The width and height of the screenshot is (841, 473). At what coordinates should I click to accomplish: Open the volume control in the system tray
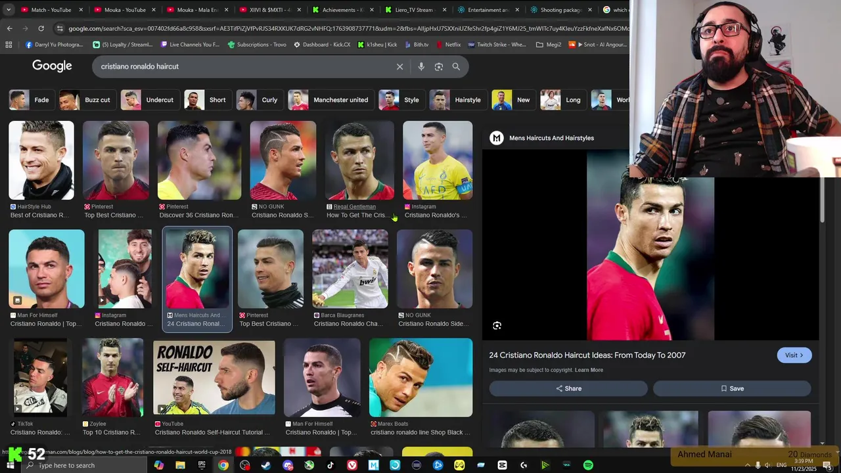pos(767,465)
